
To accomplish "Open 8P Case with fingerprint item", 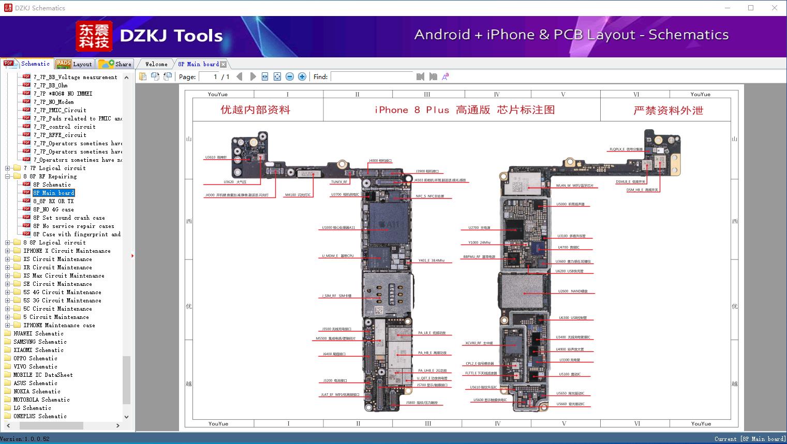I will tap(77, 234).
